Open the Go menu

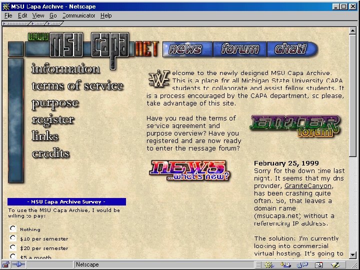[x=53, y=15]
